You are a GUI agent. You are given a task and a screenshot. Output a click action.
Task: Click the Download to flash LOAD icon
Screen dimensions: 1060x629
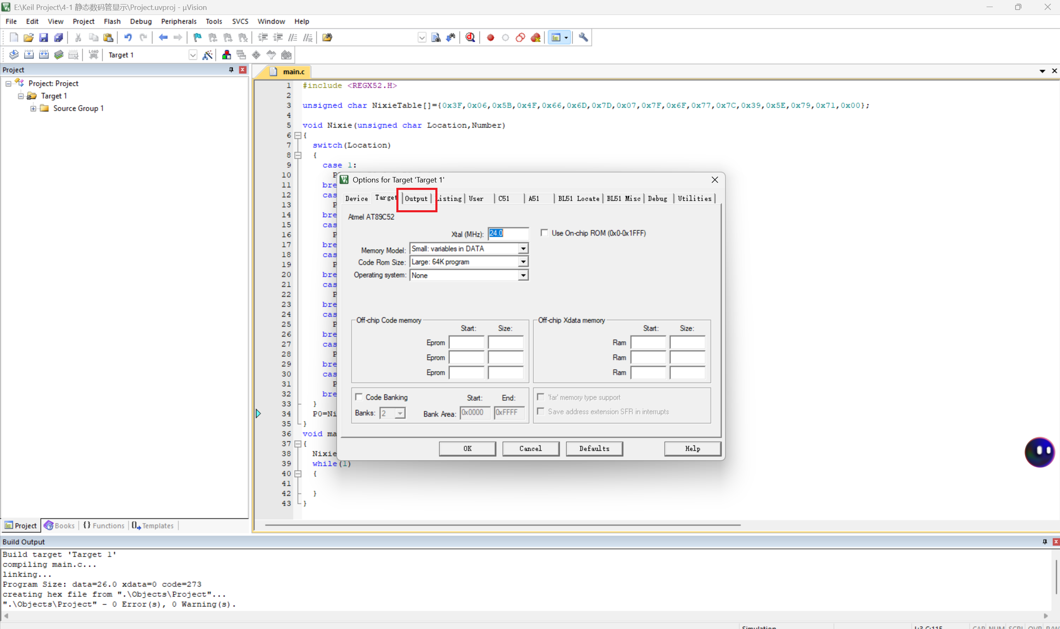tap(93, 54)
